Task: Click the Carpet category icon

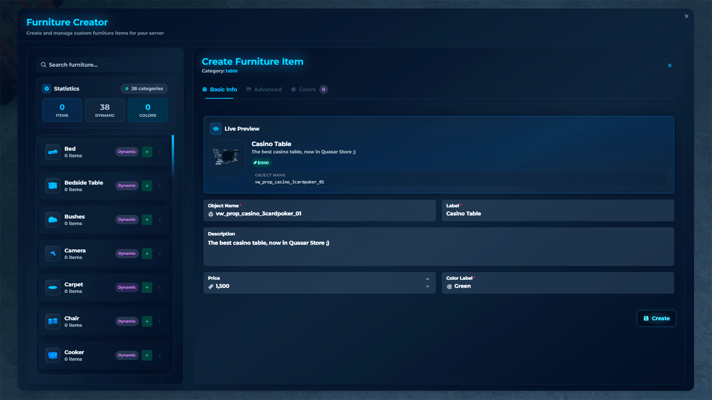Action: tap(53, 287)
